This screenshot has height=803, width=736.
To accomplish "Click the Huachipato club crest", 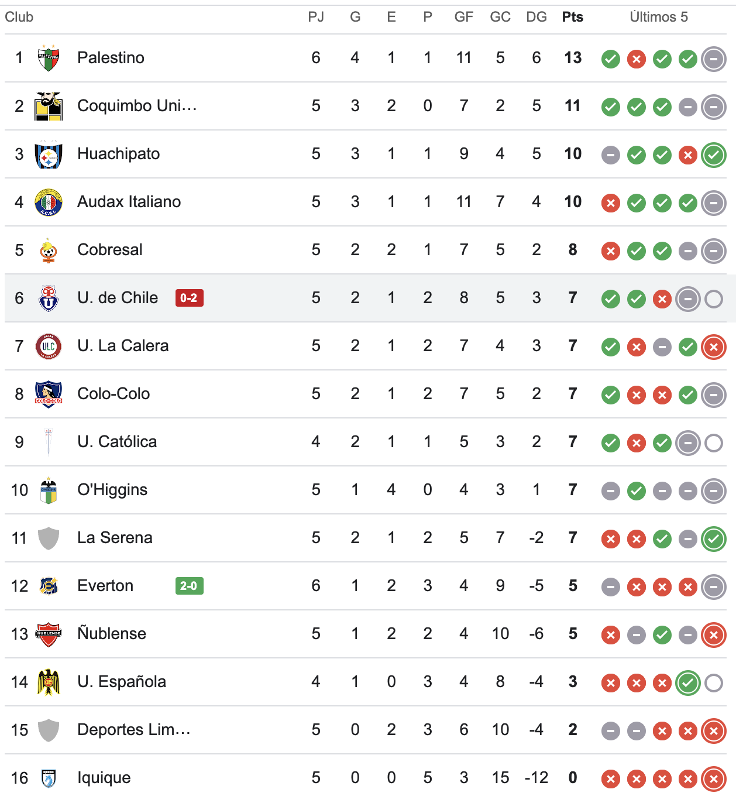I will (49, 155).
